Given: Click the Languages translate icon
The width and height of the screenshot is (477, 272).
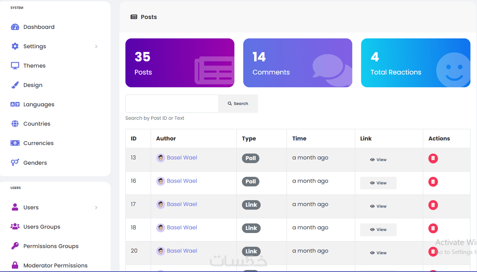Looking at the screenshot, I should tap(15, 104).
